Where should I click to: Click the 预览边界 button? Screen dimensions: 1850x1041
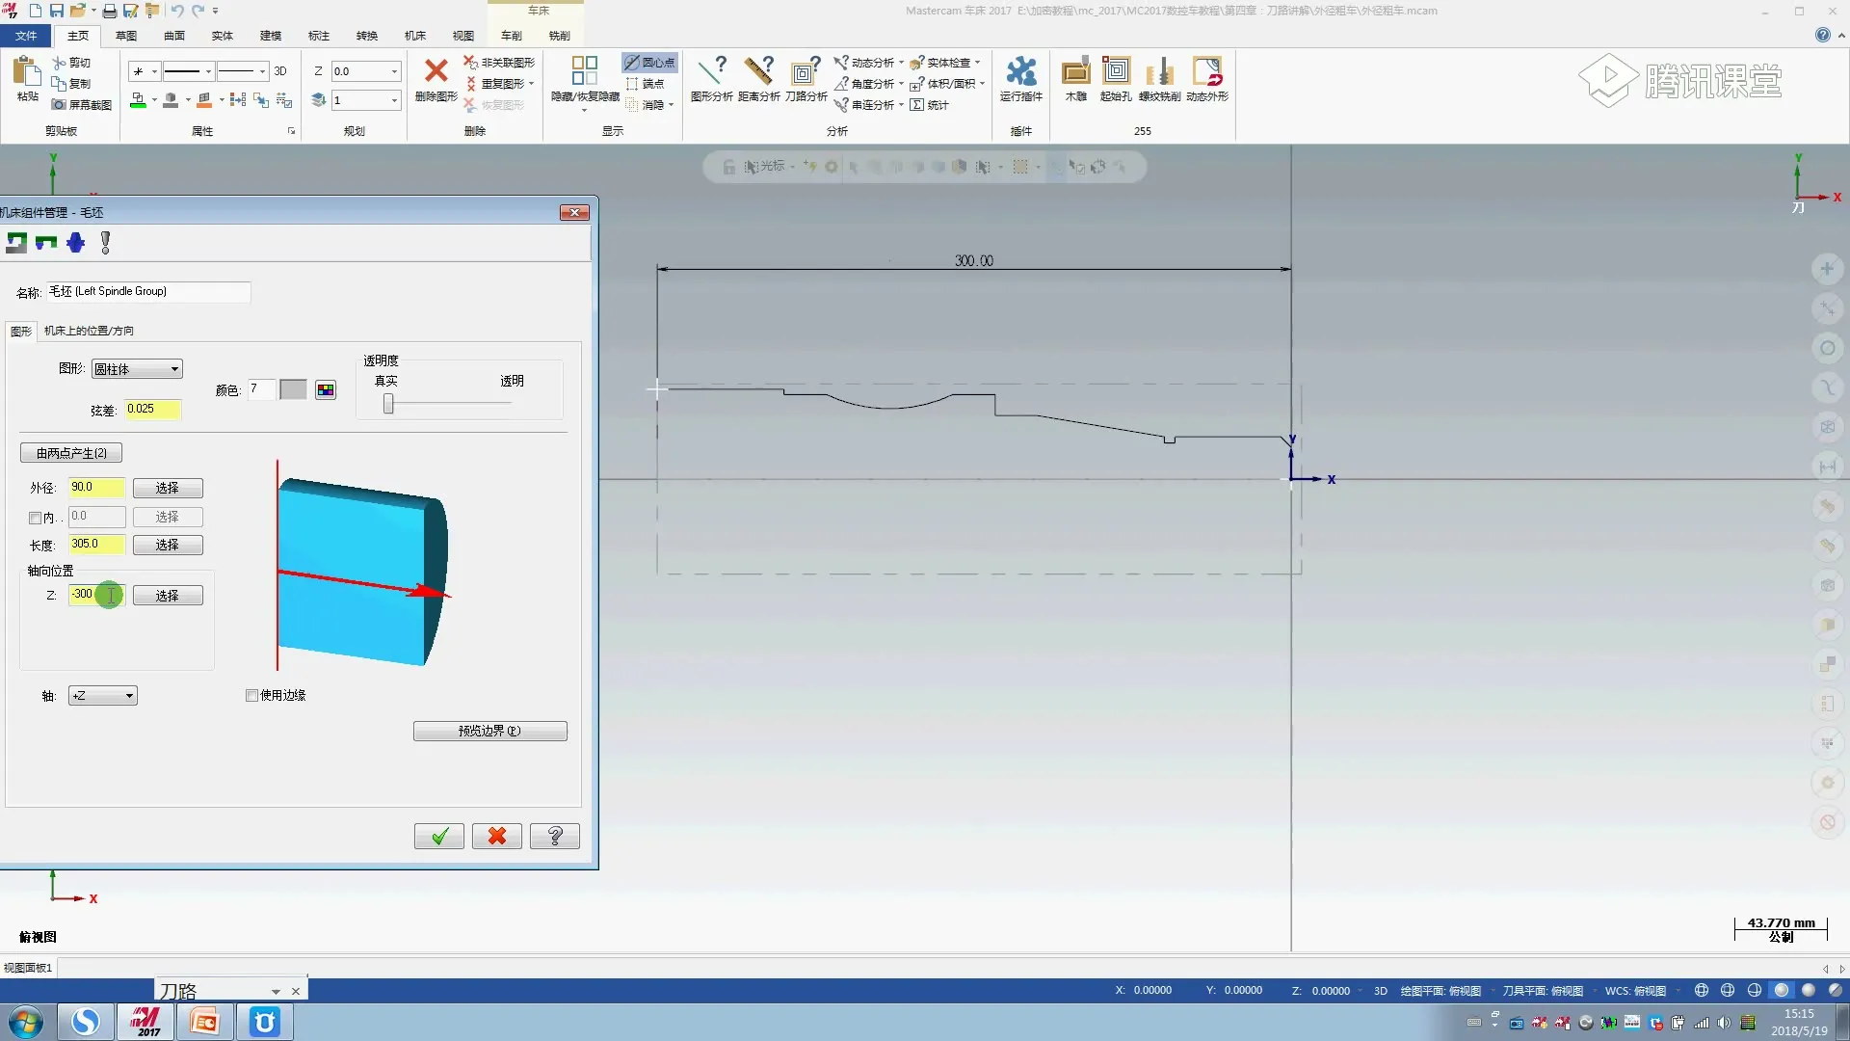[x=489, y=731]
